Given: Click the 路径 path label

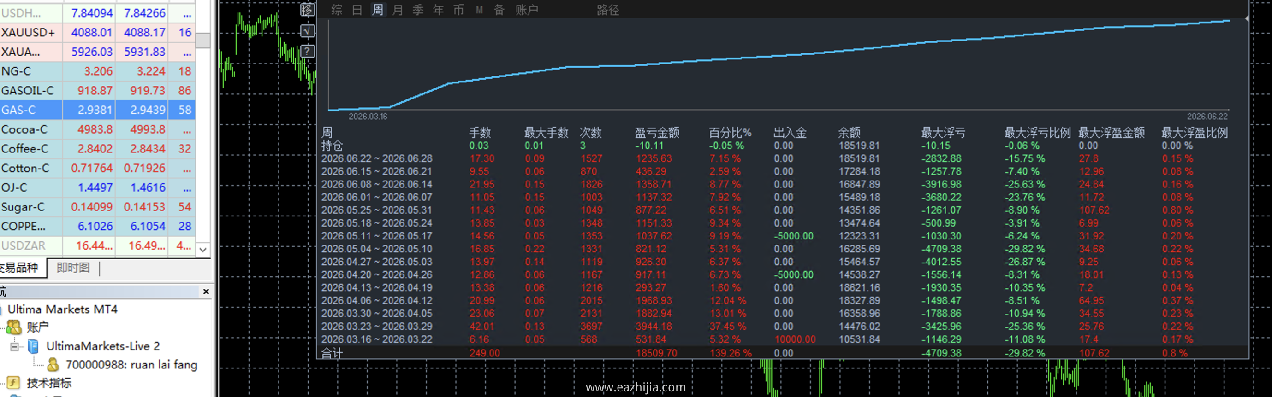Looking at the screenshot, I should coord(608,10).
